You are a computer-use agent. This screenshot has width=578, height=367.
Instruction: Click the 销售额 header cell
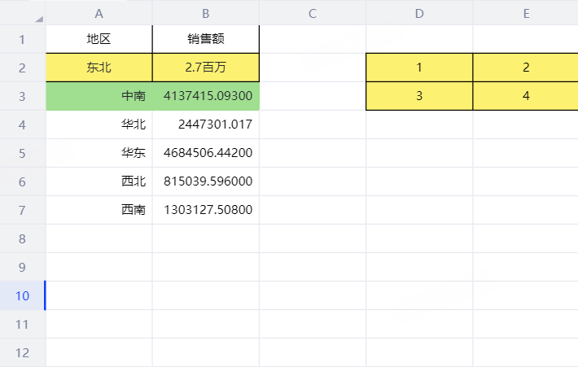coord(205,39)
